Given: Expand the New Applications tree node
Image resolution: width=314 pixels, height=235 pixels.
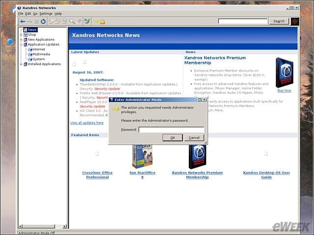Looking at the screenshot, I should 21,40.
